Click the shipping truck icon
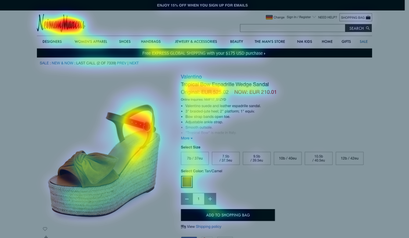Image resolution: width=409 pixels, height=238 pixels. click(x=183, y=227)
